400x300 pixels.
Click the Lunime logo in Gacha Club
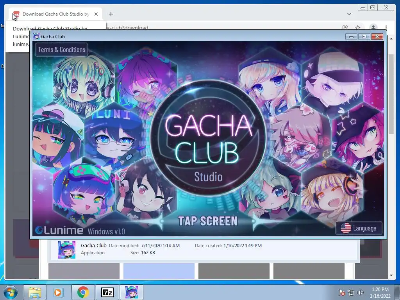point(59,230)
